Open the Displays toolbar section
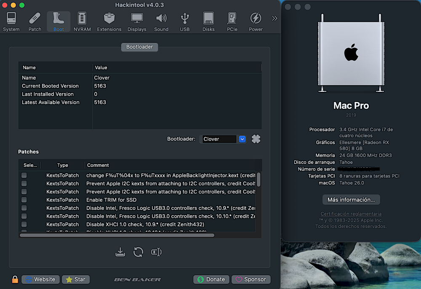This screenshot has width=421, height=289. tap(137, 22)
